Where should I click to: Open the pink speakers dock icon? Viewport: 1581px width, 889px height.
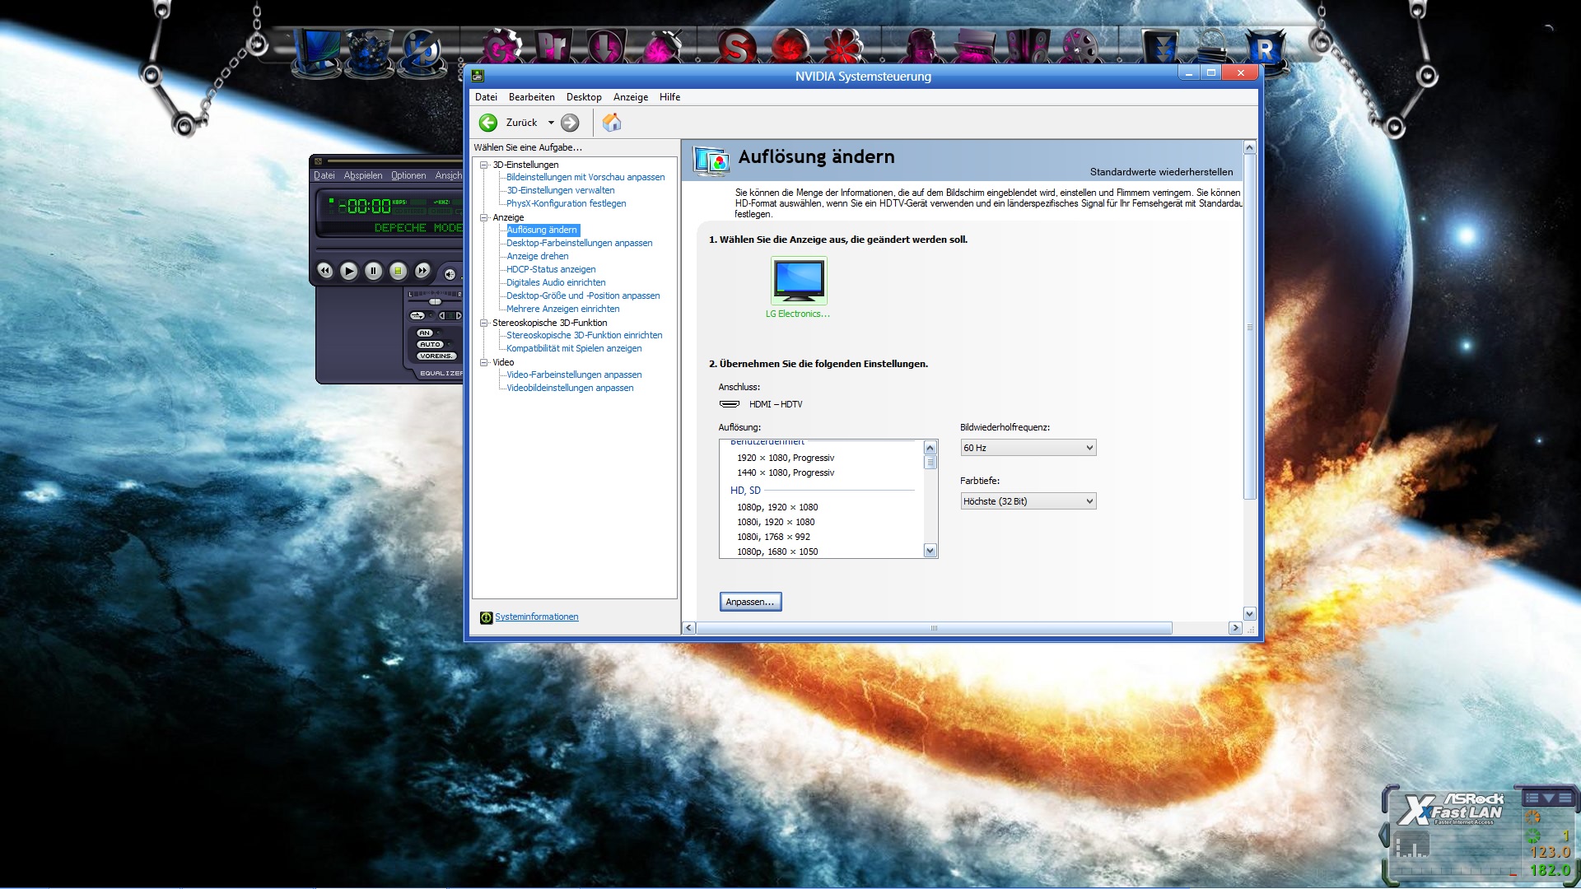tap(1028, 46)
